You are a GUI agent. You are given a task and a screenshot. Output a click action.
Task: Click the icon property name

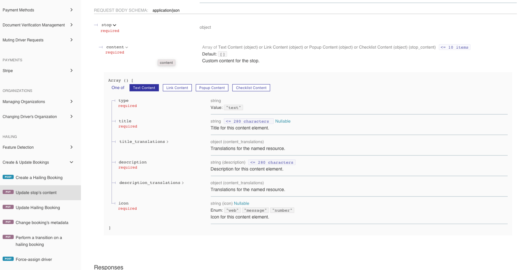(x=124, y=203)
